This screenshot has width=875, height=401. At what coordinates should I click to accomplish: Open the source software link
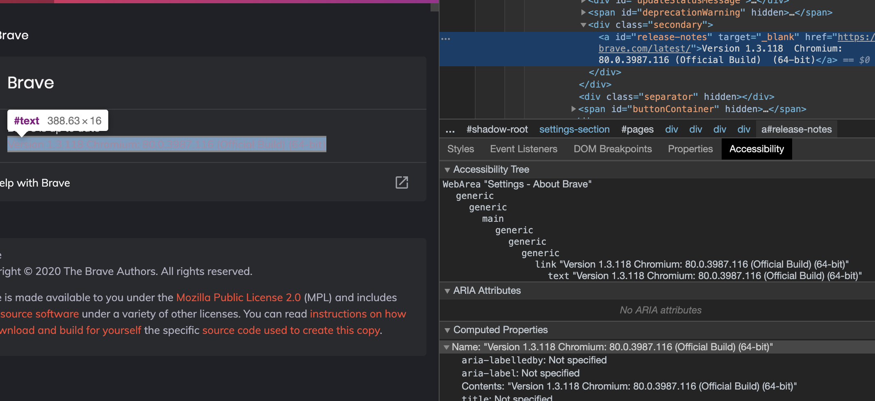39,314
